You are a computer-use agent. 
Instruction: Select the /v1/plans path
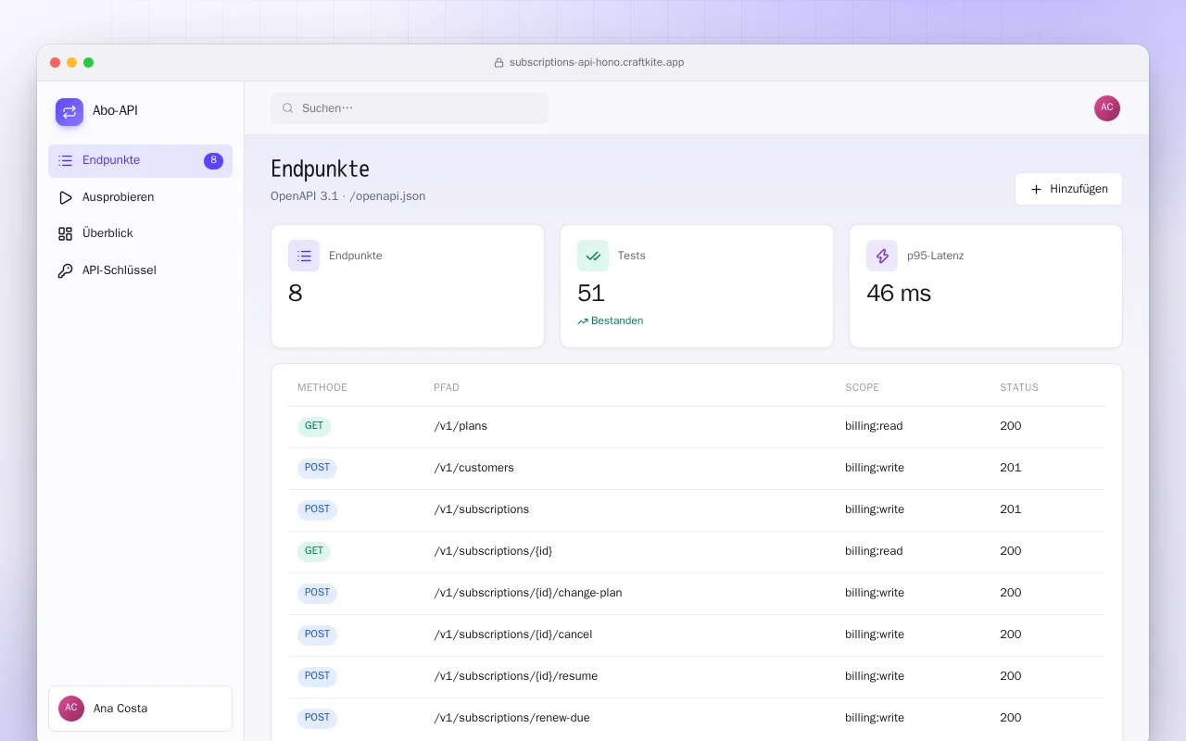pyautogui.click(x=461, y=426)
